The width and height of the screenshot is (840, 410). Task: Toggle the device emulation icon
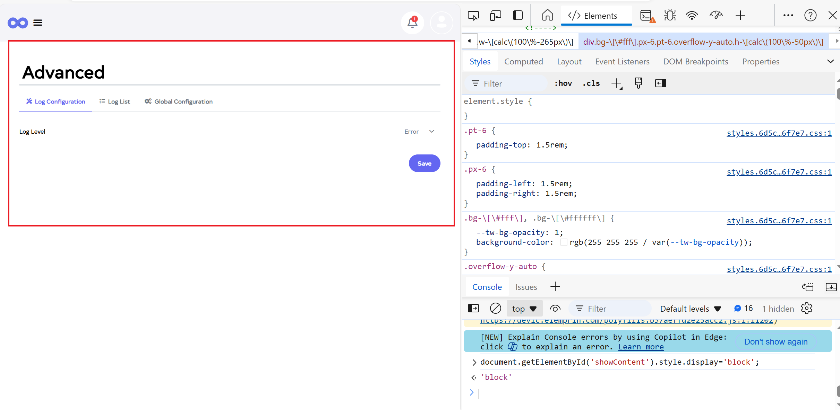click(495, 16)
